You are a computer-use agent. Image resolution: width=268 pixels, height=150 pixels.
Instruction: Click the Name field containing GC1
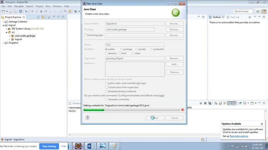(135, 45)
